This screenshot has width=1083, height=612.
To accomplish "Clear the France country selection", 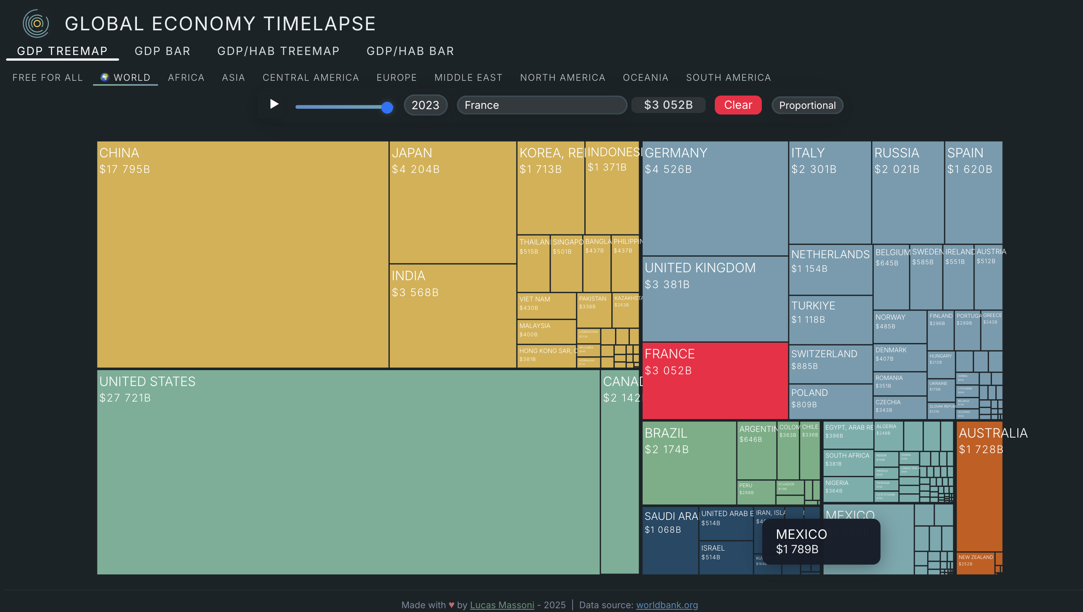I will click(x=738, y=105).
